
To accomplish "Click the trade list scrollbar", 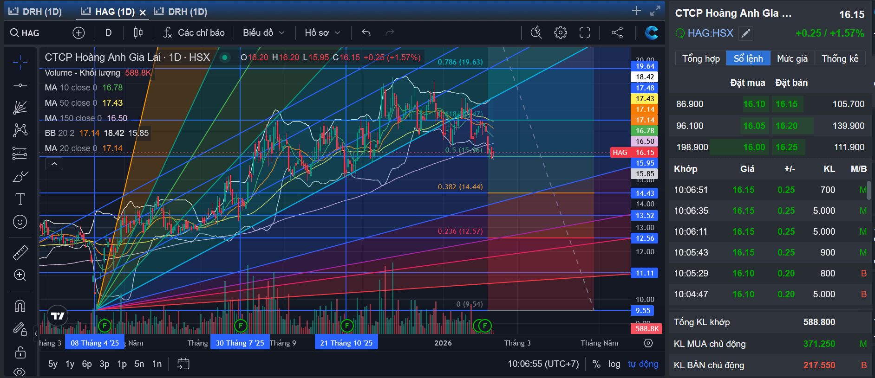I will click(x=868, y=190).
